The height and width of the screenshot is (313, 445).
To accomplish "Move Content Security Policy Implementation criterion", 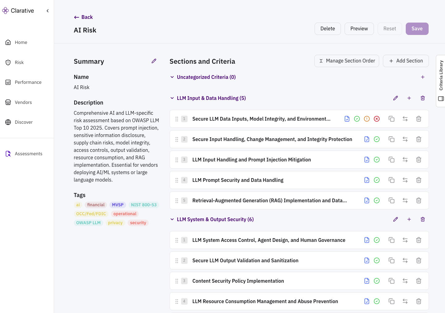I will point(405,281).
